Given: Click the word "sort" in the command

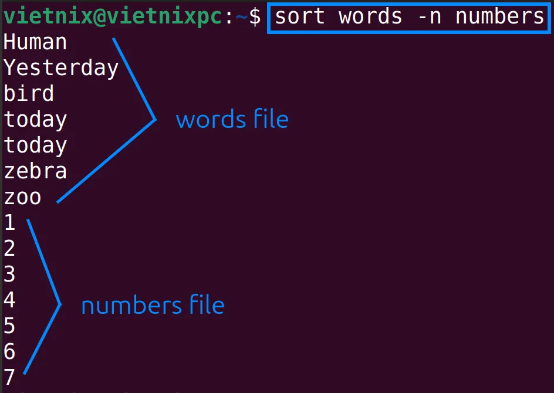Looking at the screenshot, I should [x=300, y=16].
